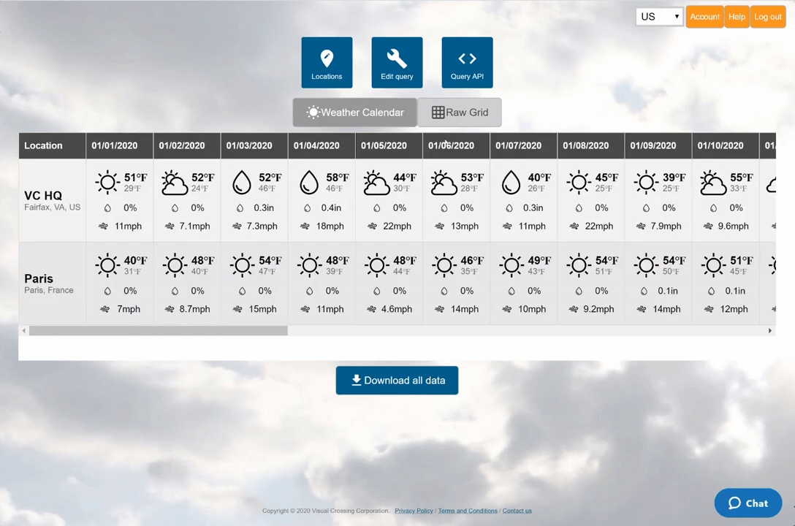The height and width of the screenshot is (526, 795).
Task: Click the Help button
Action: tap(737, 16)
